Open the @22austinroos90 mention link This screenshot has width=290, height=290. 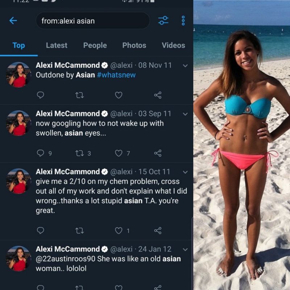tap(66, 259)
